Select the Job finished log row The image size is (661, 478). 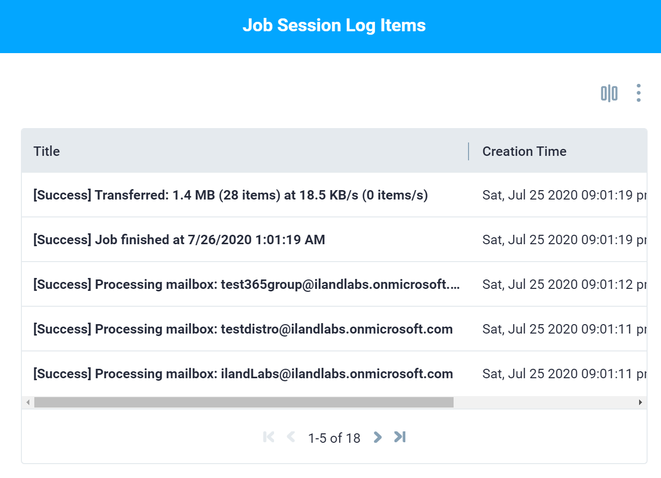[x=179, y=240]
